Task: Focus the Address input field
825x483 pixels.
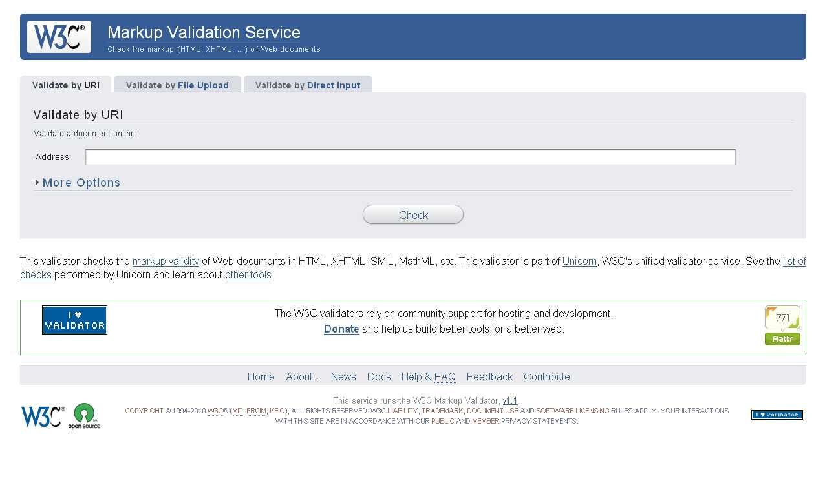Action: 411,157
